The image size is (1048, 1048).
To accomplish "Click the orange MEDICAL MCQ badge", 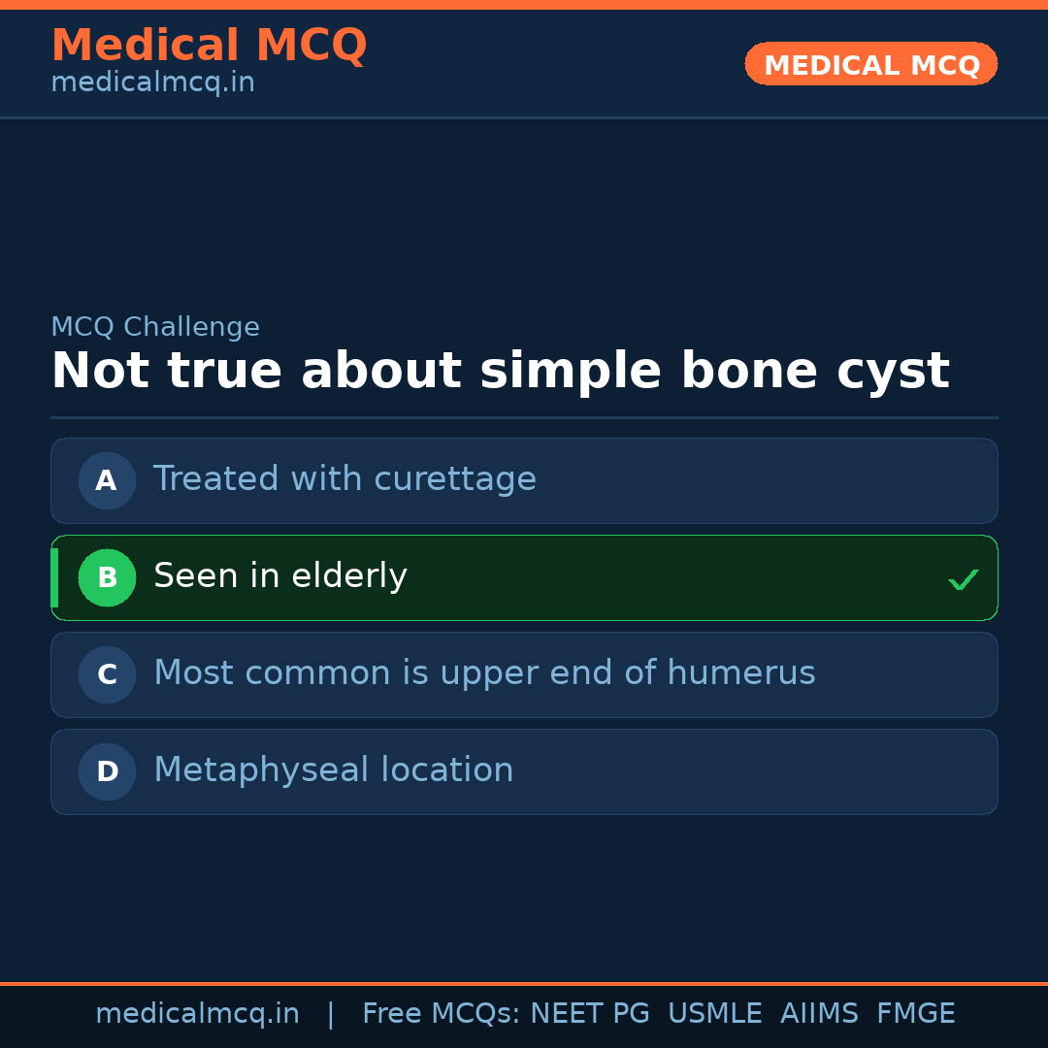I will click(x=870, y=64).
